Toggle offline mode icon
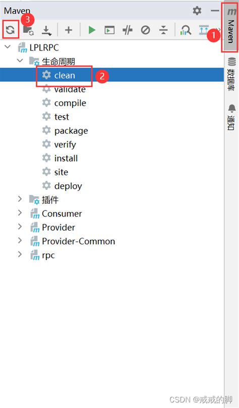239x408 pixels. pos(127,30)
